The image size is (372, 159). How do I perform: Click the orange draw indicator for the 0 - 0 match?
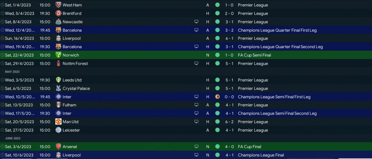click(x=217, y=97)
